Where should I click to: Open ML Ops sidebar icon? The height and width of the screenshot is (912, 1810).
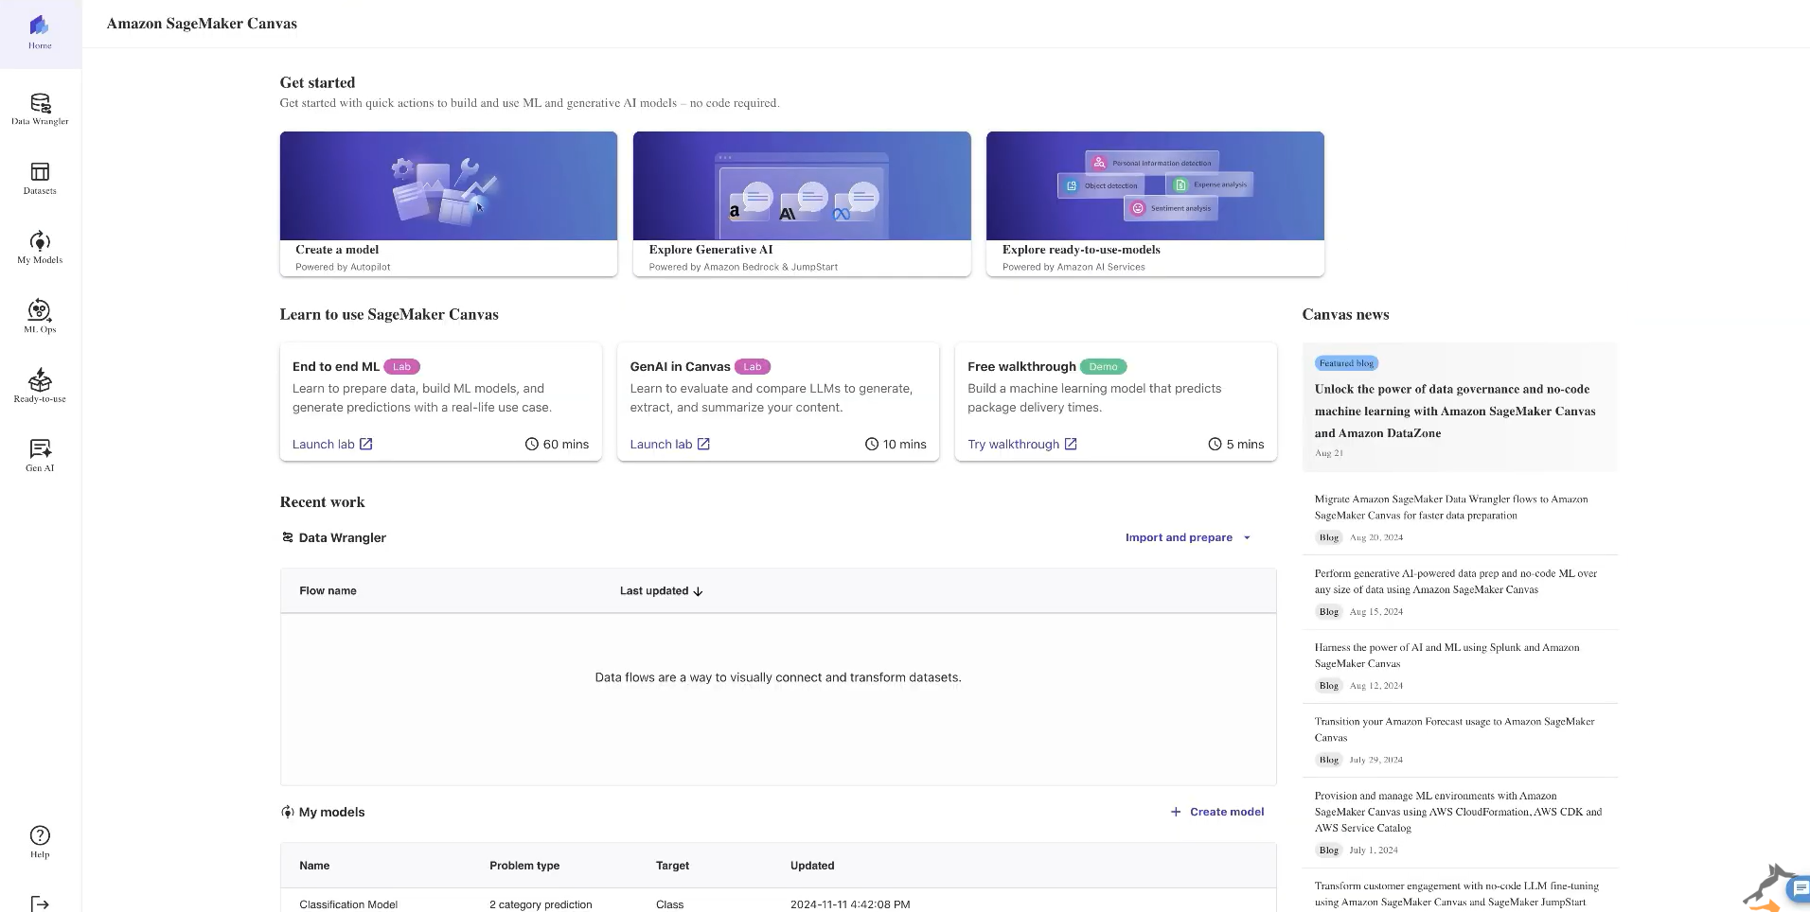40,317
